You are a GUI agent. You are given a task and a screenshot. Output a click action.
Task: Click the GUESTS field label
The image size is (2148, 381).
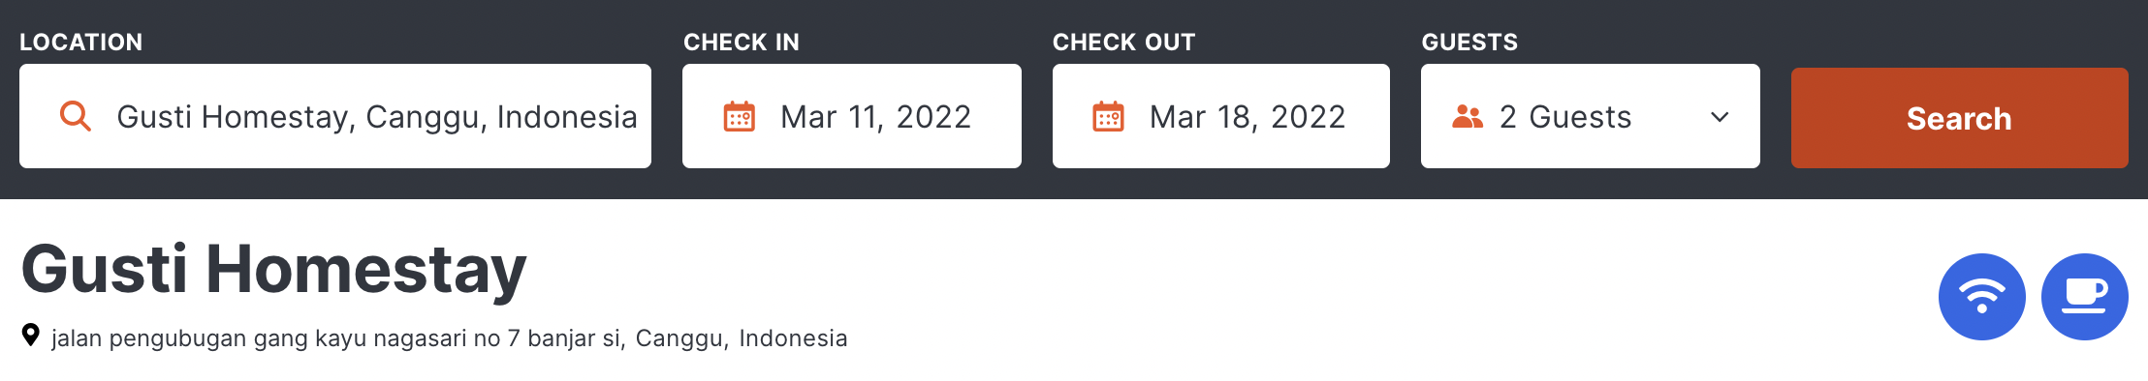[x=1469, y=43]
